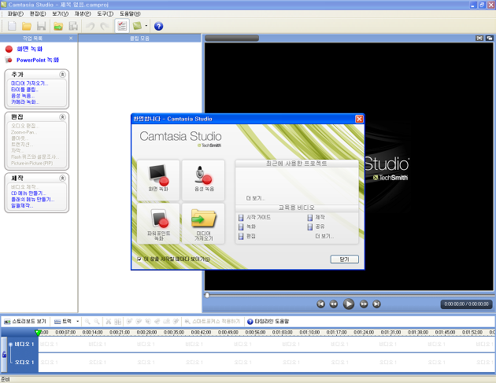This screenshot has height=383, width=496.
Task: Click the preview seek slider handle
Action: 207,295
